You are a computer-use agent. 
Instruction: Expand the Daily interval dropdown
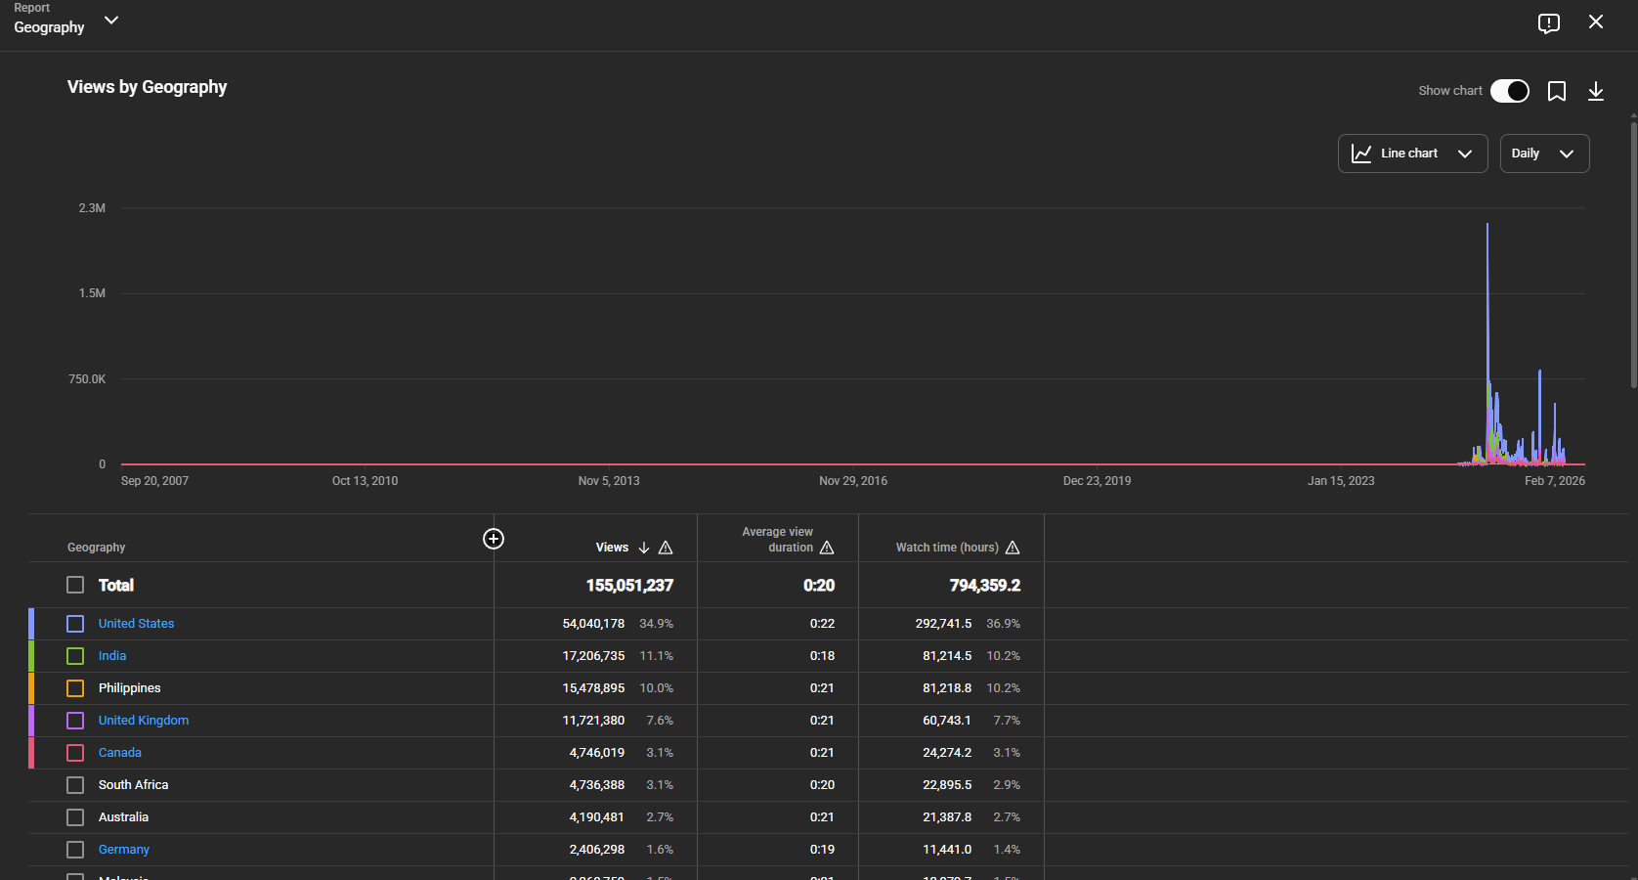tap(1544, 154)
